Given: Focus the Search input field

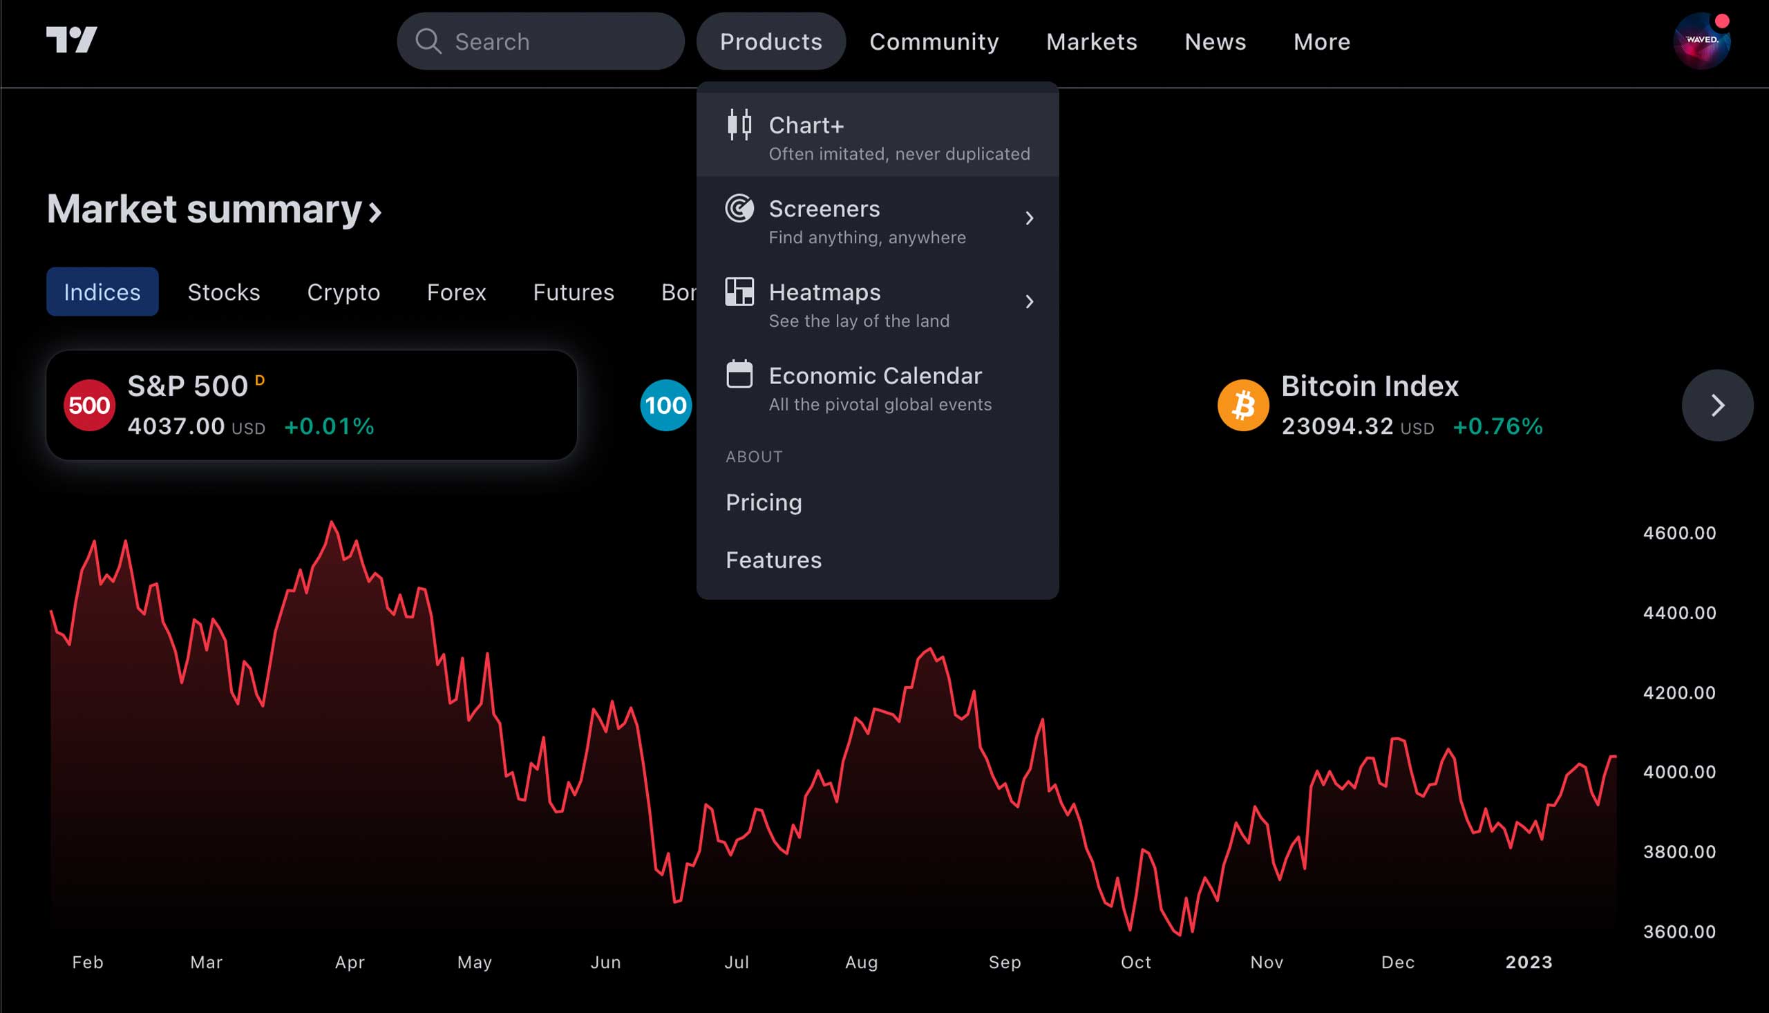Looking at the screenshot, I should 540,41.
